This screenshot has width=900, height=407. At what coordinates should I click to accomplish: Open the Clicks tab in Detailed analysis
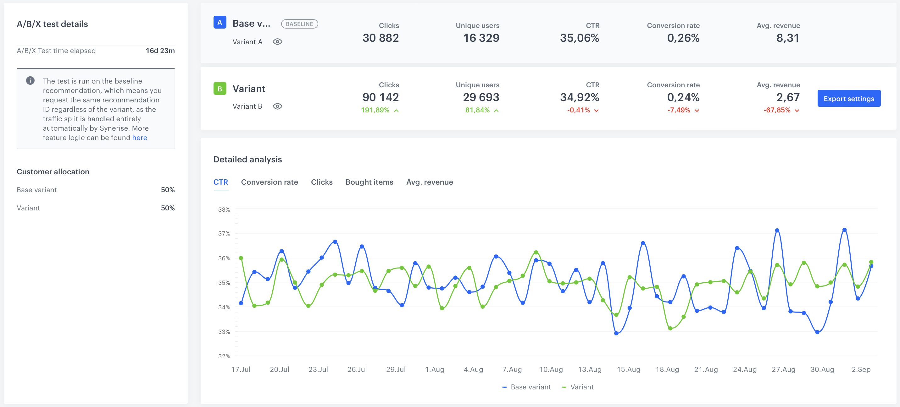[321, 182]
